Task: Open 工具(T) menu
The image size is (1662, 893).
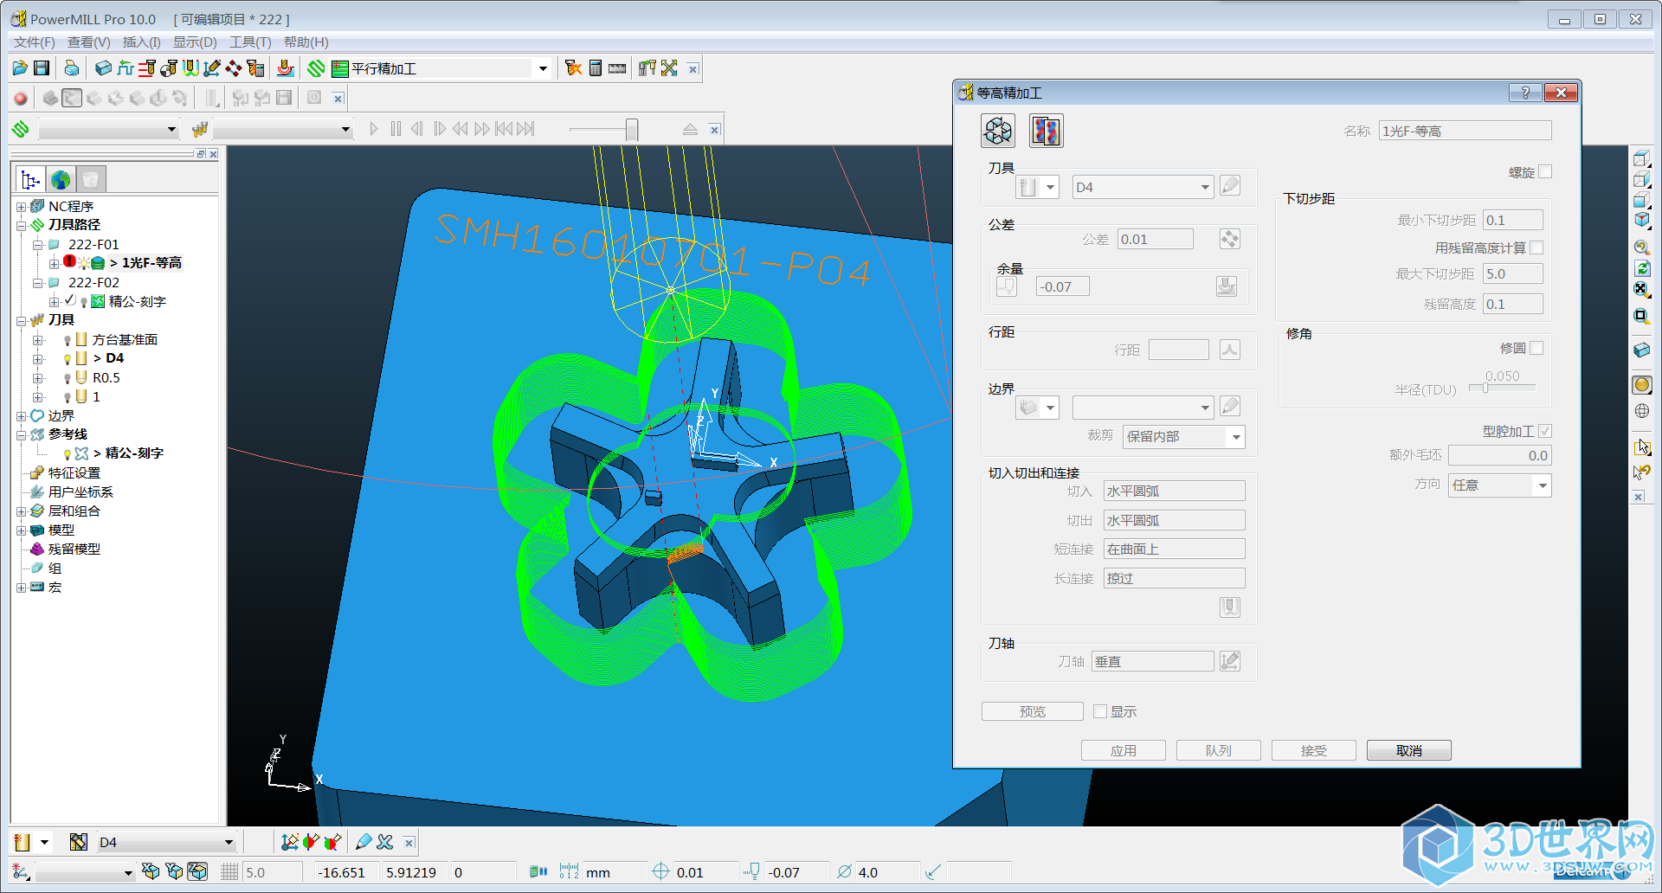Action: (x=250, y=42)
